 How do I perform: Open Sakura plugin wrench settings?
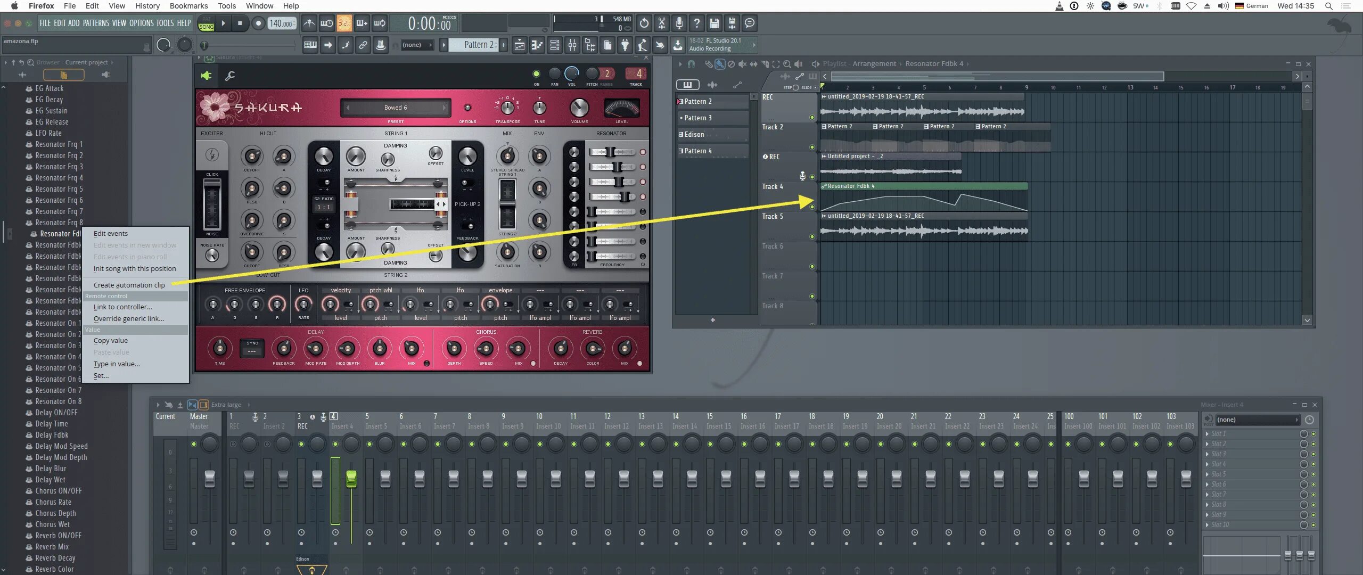[x=230, y=76]
